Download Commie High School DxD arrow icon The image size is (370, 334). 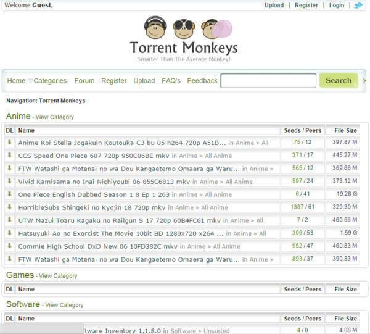(x=10, y=246)
